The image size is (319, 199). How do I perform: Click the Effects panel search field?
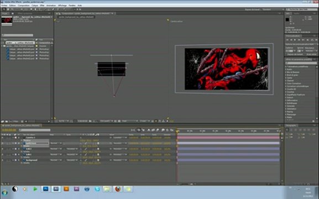click(x=301, y=63)
